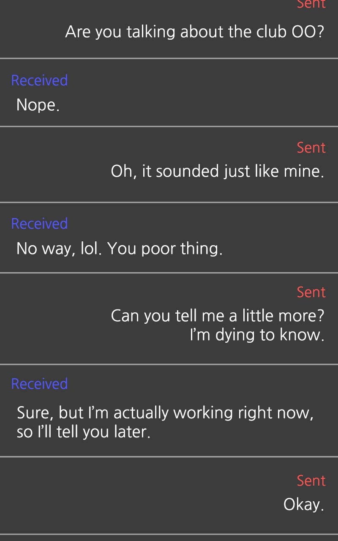Click the words "You poor thing."
Screen dimensions: 338x541
165,249
